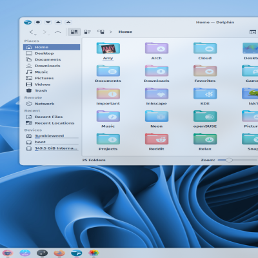258x258 pixels.
Task: Pin window with the round titlebar button
Action: (38, 22)
